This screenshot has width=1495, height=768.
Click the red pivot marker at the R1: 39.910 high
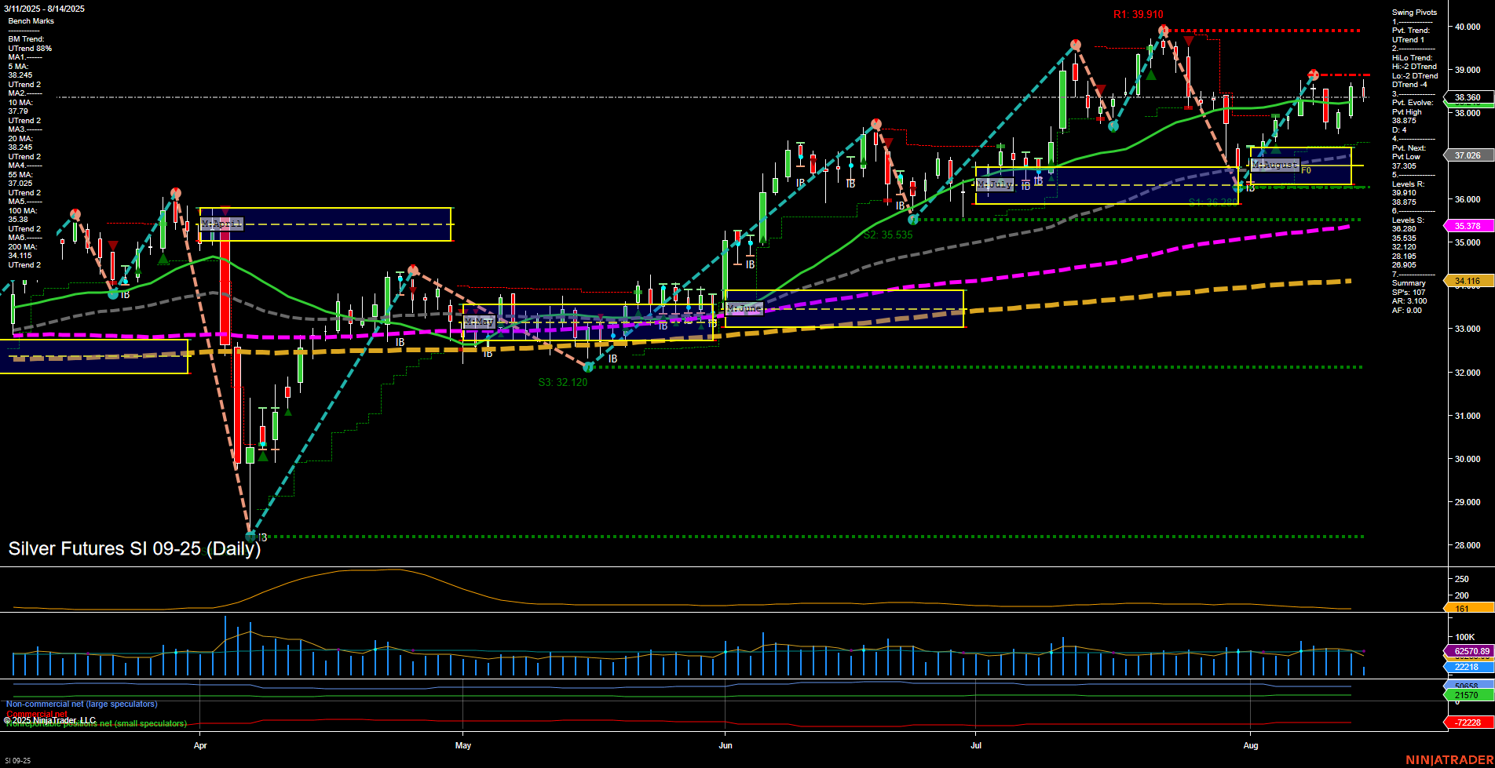tap(1163, 29)
